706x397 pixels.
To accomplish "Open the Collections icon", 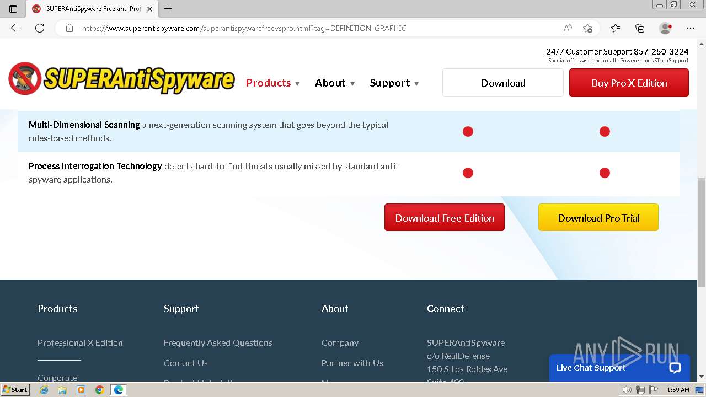I will click(640, 28).
